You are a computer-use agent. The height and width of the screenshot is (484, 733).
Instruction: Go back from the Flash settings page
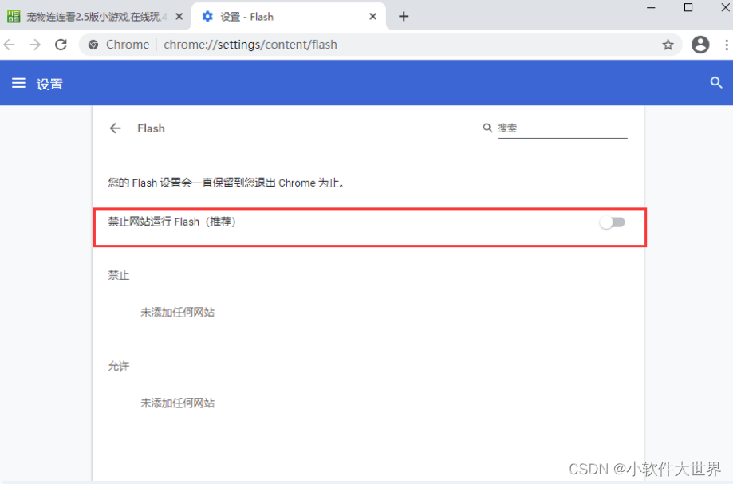pos(115,128)
